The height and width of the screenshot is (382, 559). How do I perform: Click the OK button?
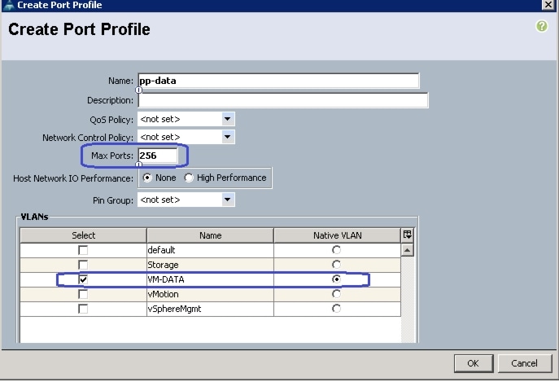(x=473, y=362)
